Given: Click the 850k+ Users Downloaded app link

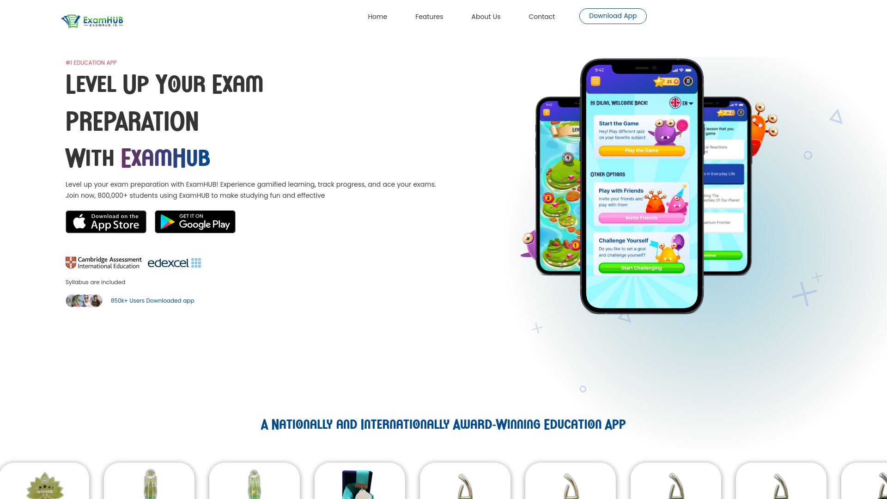Looking at the screenshot, I should pyautogui.click(x=152, y=300).
